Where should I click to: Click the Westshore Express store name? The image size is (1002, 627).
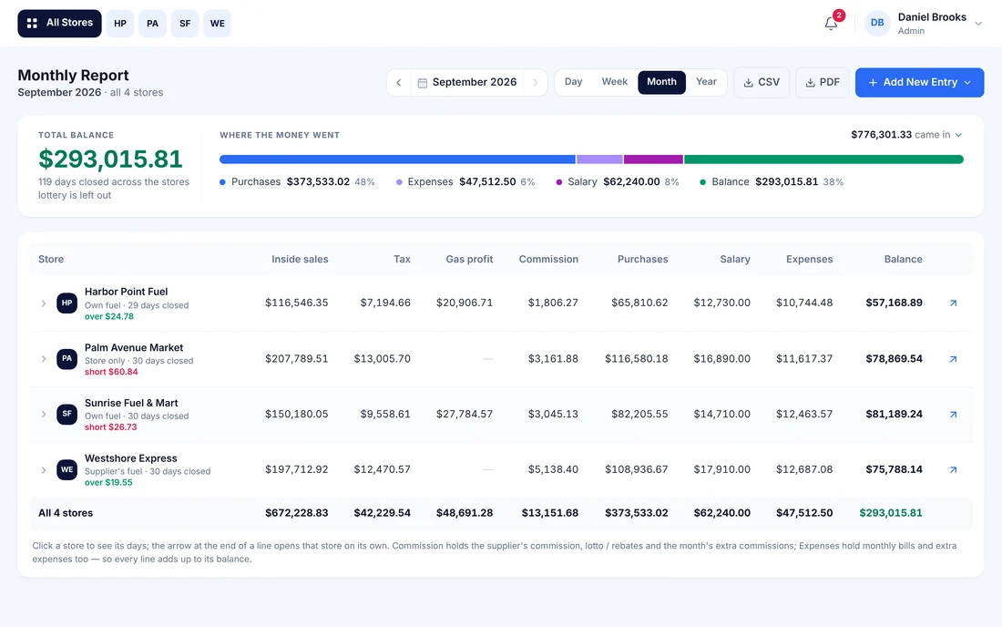130,458
